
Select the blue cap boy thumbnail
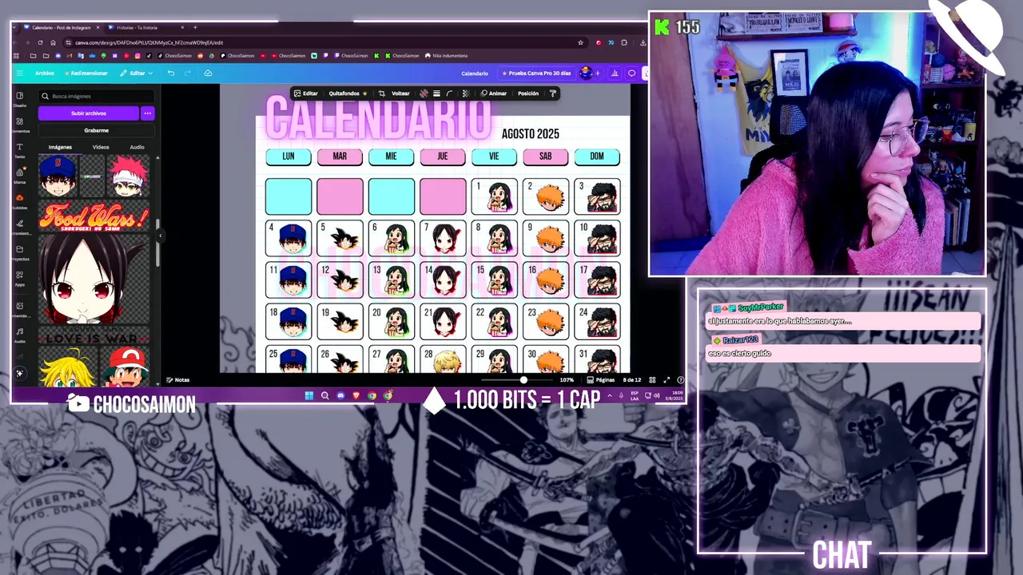pos(58,176)
